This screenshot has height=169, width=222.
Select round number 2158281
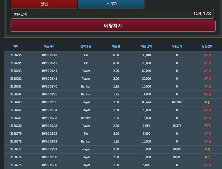(16, 118)
